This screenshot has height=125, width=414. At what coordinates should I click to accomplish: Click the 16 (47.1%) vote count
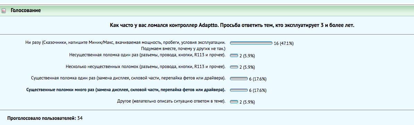point(284,44)
